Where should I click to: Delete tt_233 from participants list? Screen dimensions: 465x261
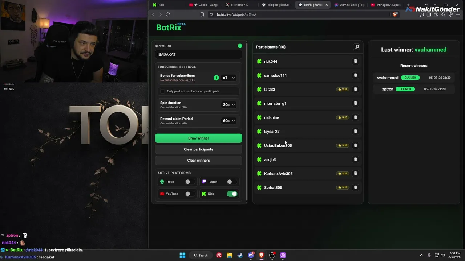pos(356,89)
